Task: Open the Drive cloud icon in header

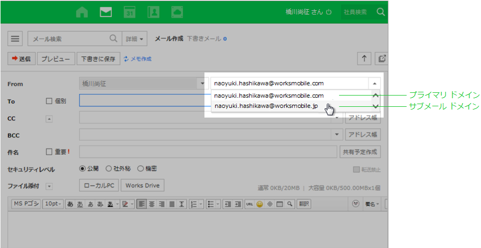Action: pos(177,12)
